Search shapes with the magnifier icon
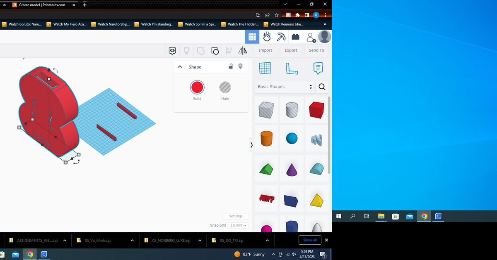497x260 pixels. pyautogui.click(x=322, y=87)
